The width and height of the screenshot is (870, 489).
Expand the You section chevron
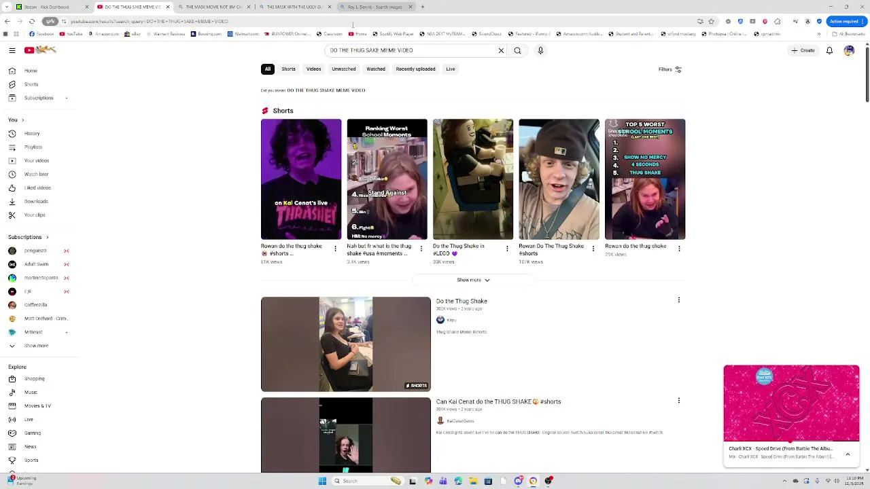pos(22,120)
